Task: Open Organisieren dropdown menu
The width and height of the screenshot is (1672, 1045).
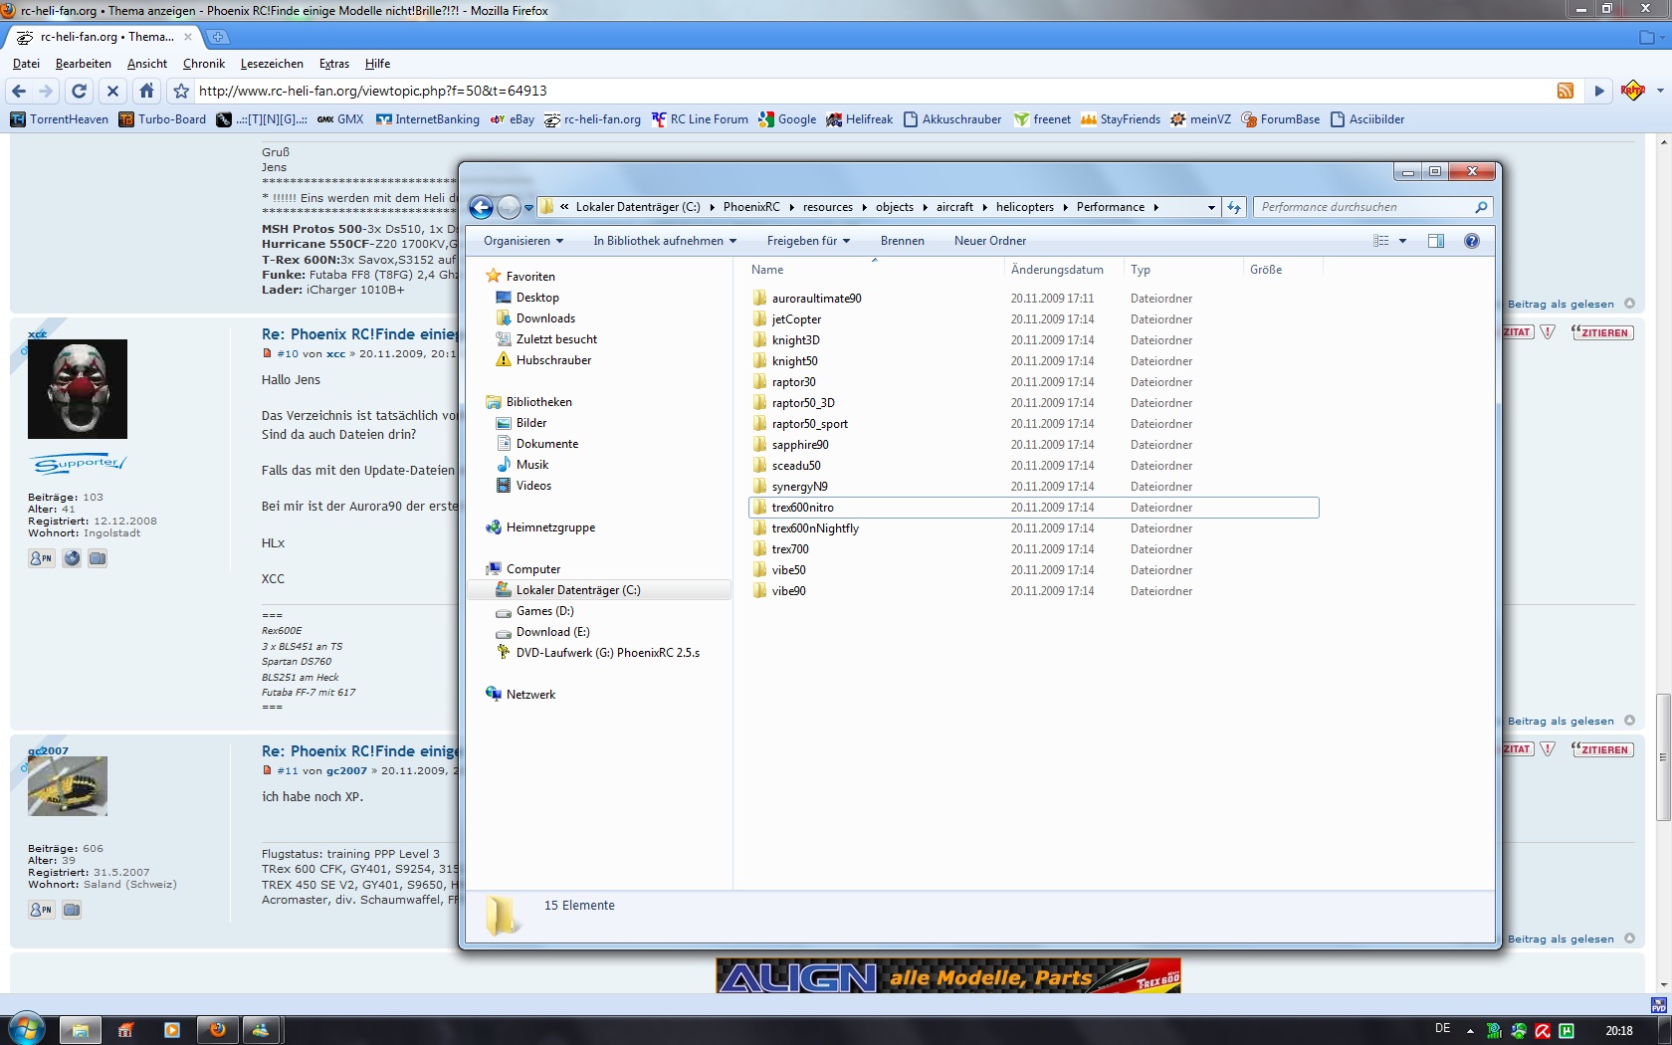Action: pyautogui.click(x=523, y=241)
